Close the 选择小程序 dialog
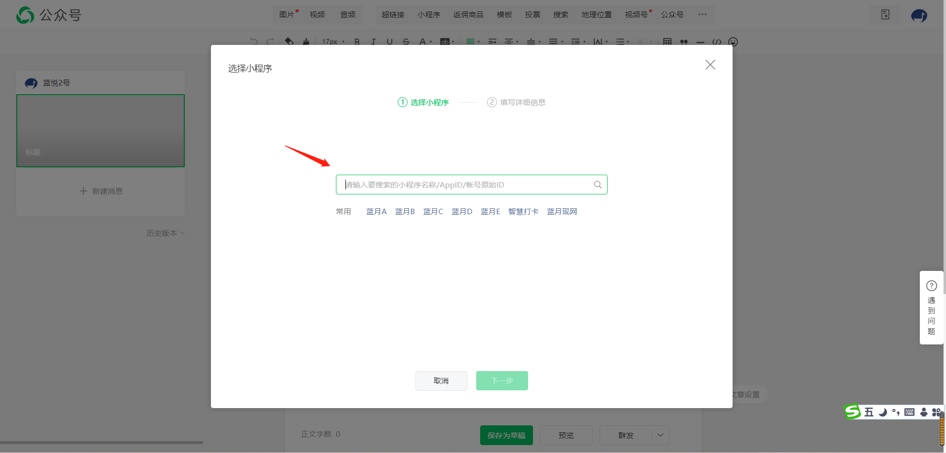The image size is (946, 453). [x=710, y=65]
